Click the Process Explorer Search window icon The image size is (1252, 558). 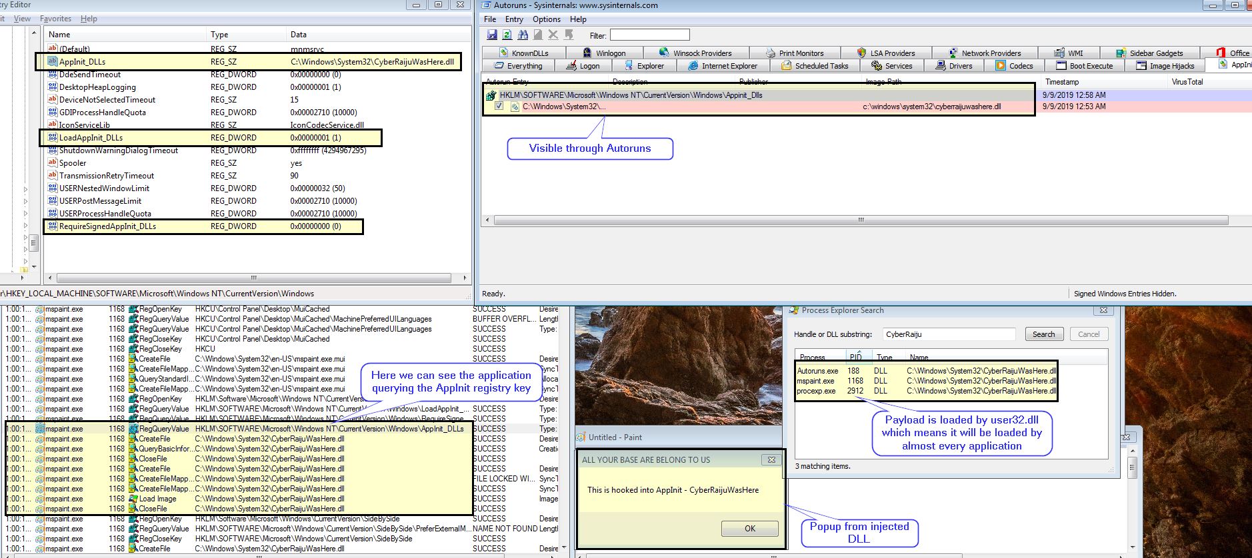click(794, 310)
